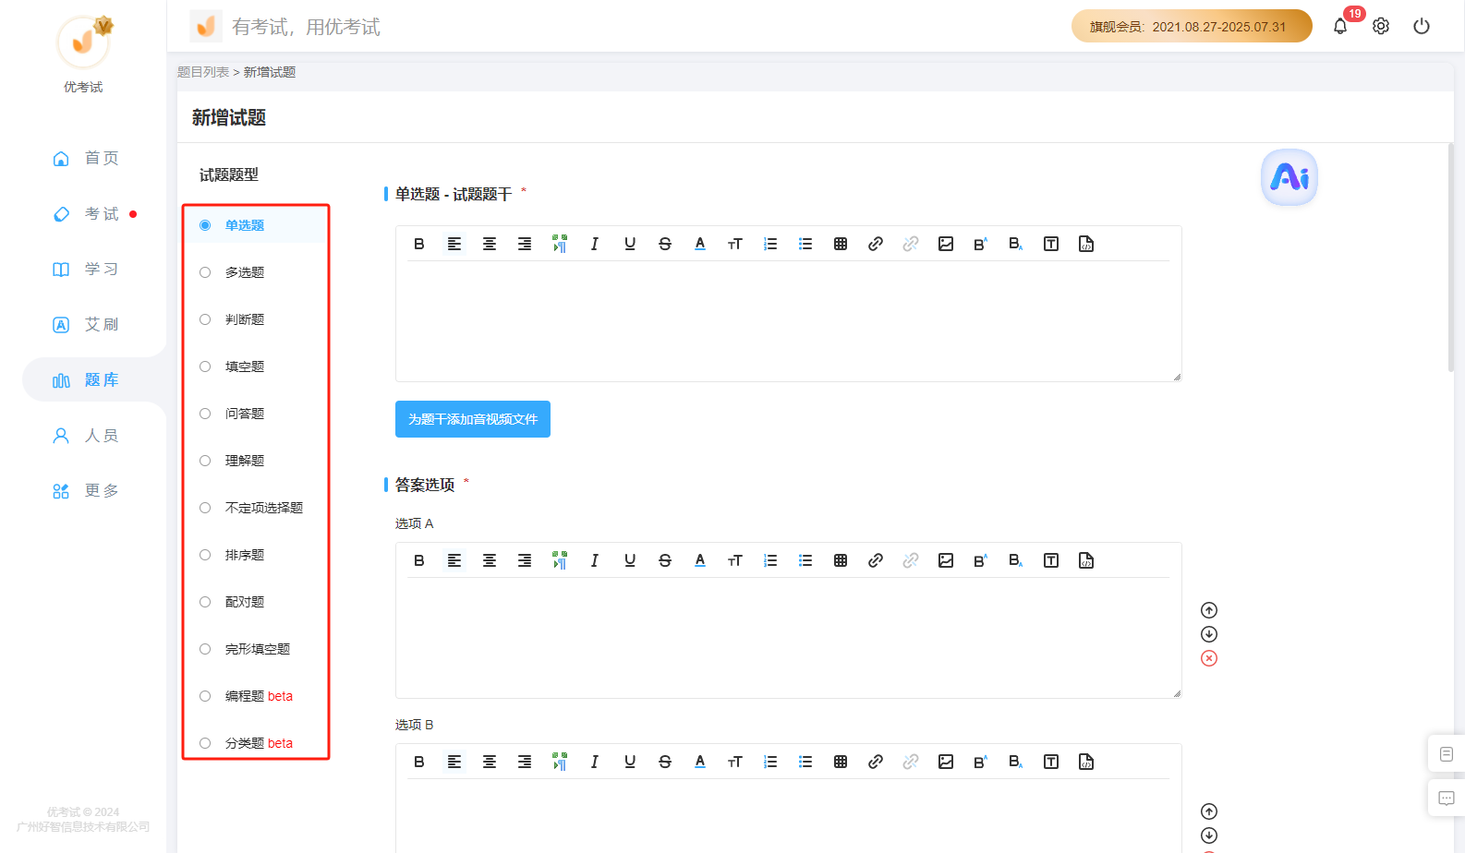Open 考试 in sidebar

pos(85,213)
